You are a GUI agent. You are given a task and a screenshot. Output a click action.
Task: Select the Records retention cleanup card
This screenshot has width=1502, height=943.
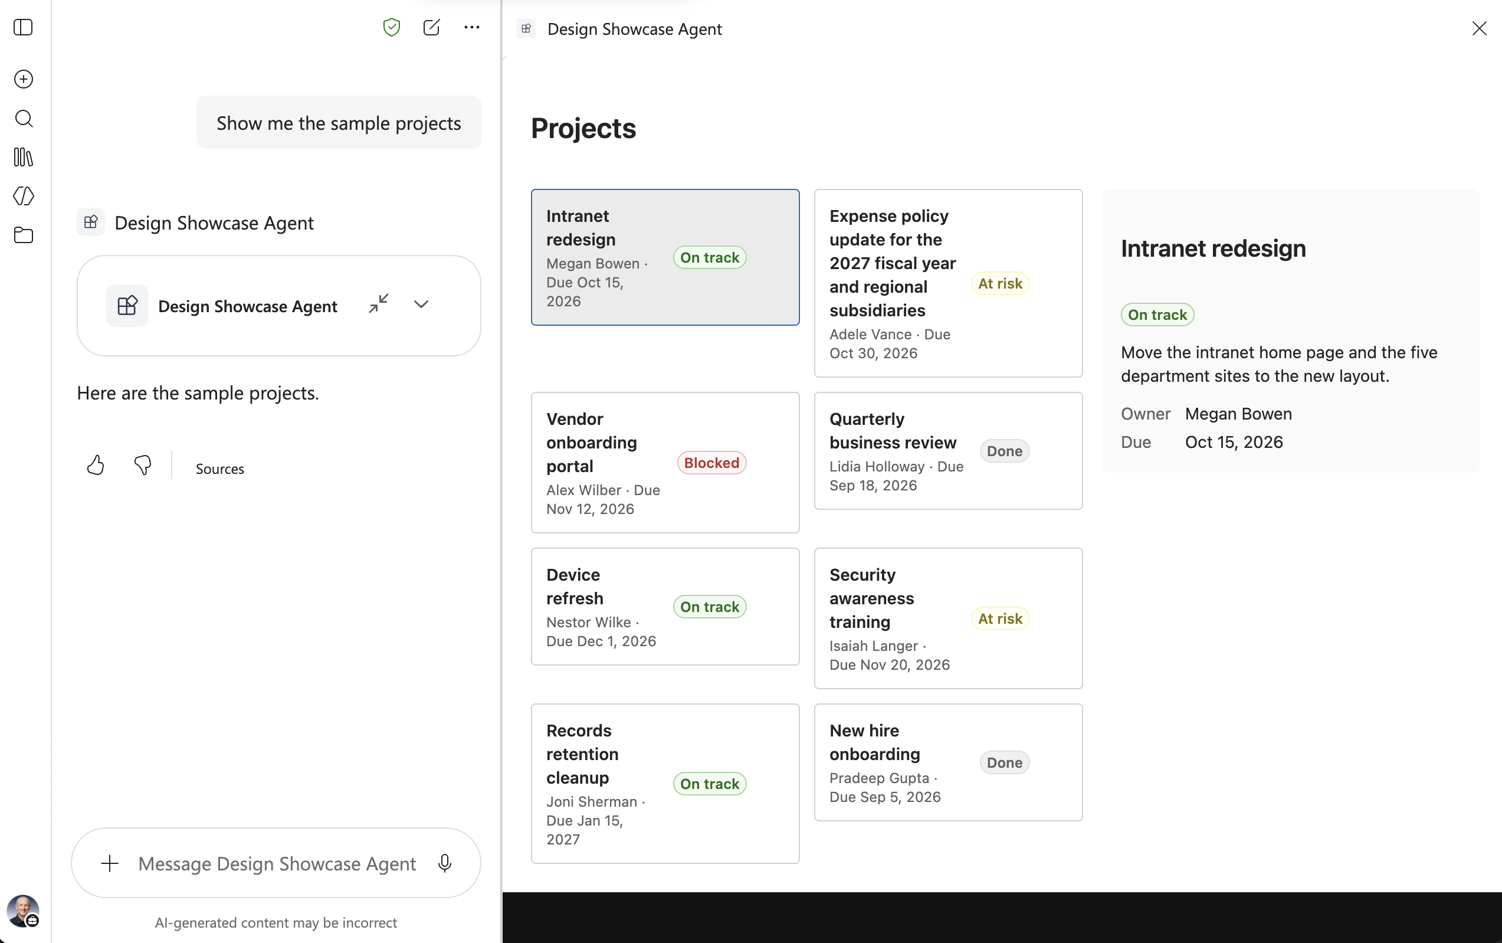click(x=665, y=784)
